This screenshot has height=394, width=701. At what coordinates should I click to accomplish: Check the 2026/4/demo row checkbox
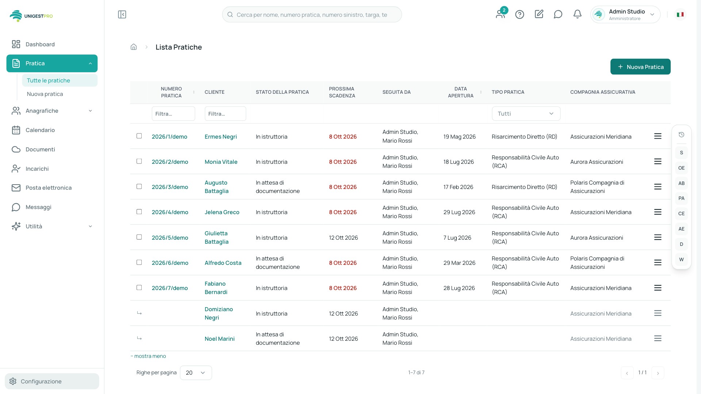pos(139,212)
